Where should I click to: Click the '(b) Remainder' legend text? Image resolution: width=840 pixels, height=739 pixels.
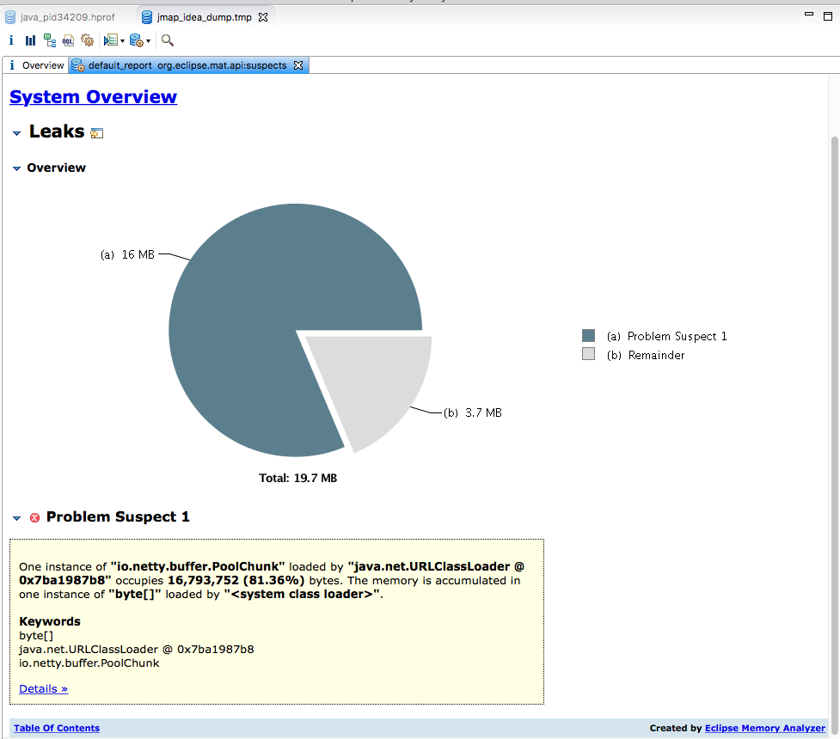(646, 355)
